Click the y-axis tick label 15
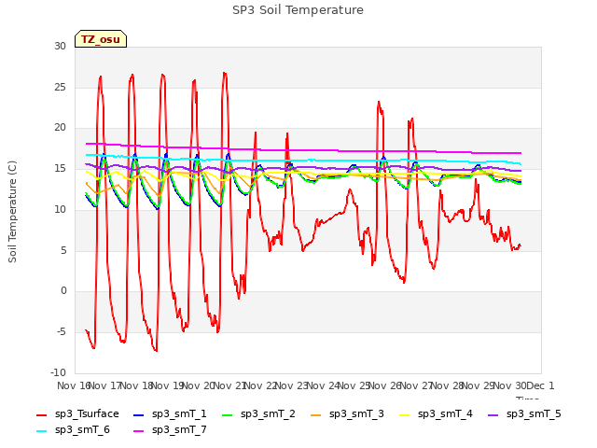Image resolution: width=597 pixels, height=448 pixels. click(x=60, y=168)
